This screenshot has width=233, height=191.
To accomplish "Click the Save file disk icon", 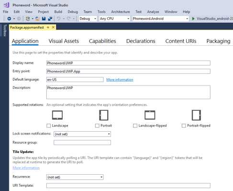I will pos(44,19).
